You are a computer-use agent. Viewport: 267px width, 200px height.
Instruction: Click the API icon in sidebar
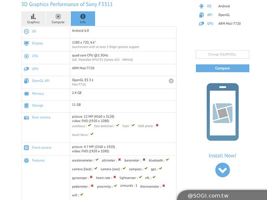tap(202, 15)
